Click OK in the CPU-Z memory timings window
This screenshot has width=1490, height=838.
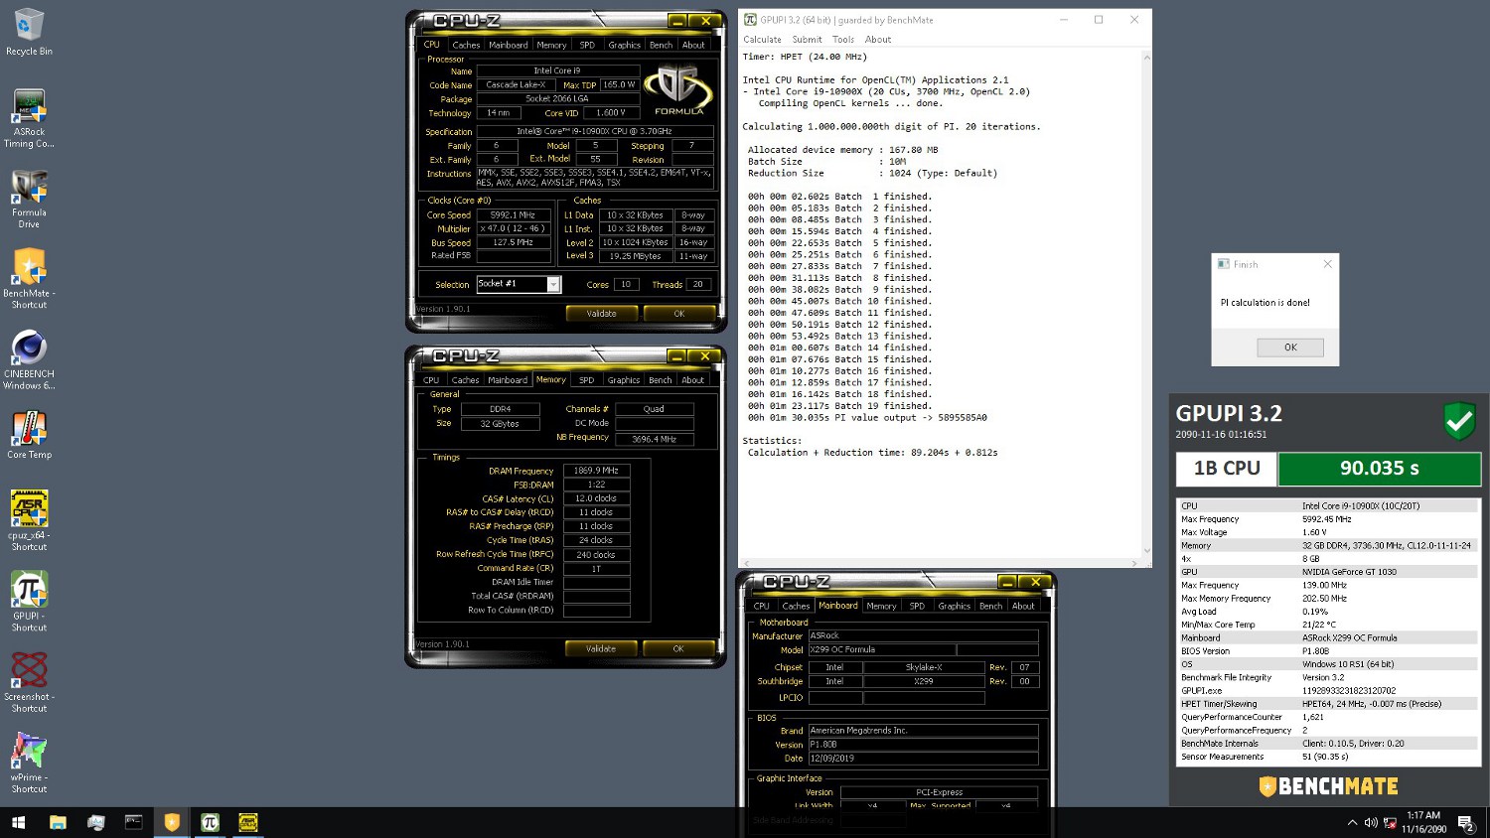click(x=678, y=649)
